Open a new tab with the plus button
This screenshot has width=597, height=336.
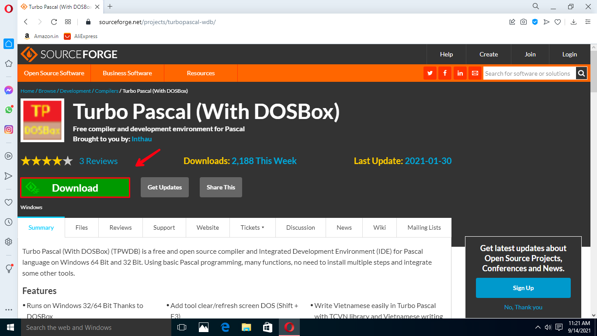tap(110, 7)
